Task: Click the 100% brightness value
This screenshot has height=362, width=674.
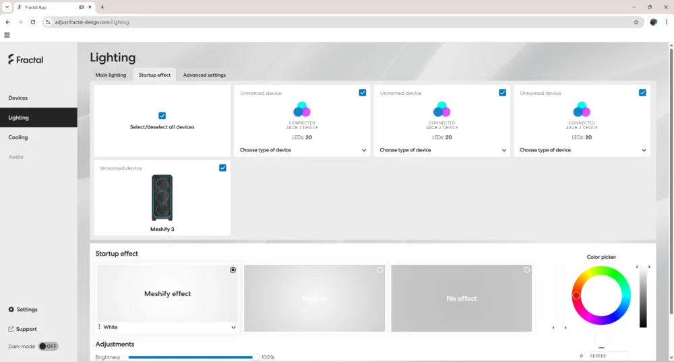Action: tap(268, 357)
